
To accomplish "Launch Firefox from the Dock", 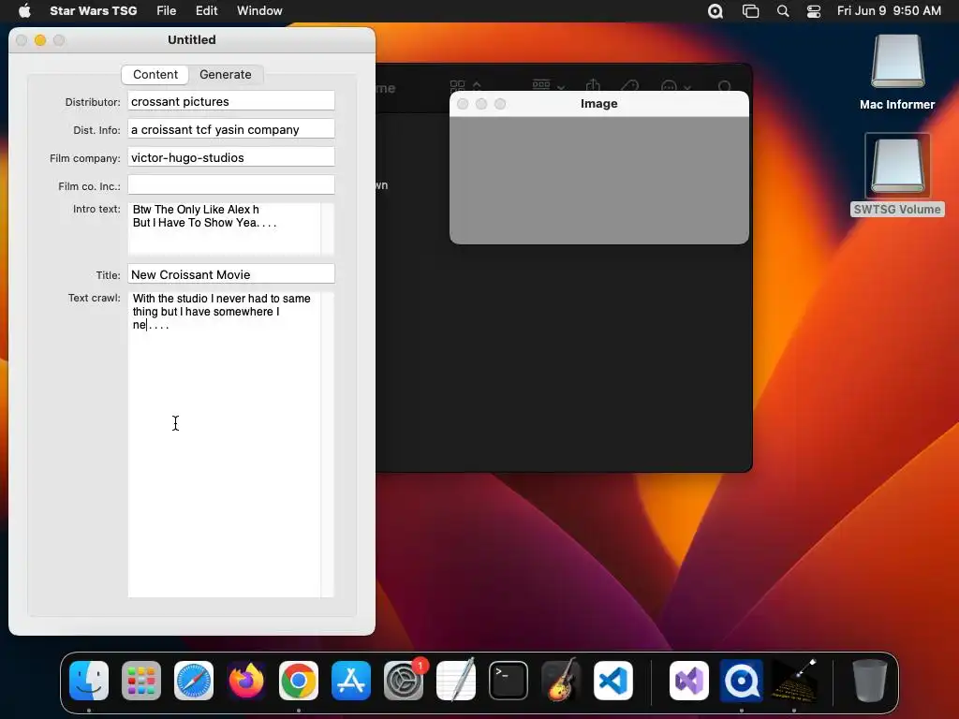I will pyautogui.click(x=246, y=681).
